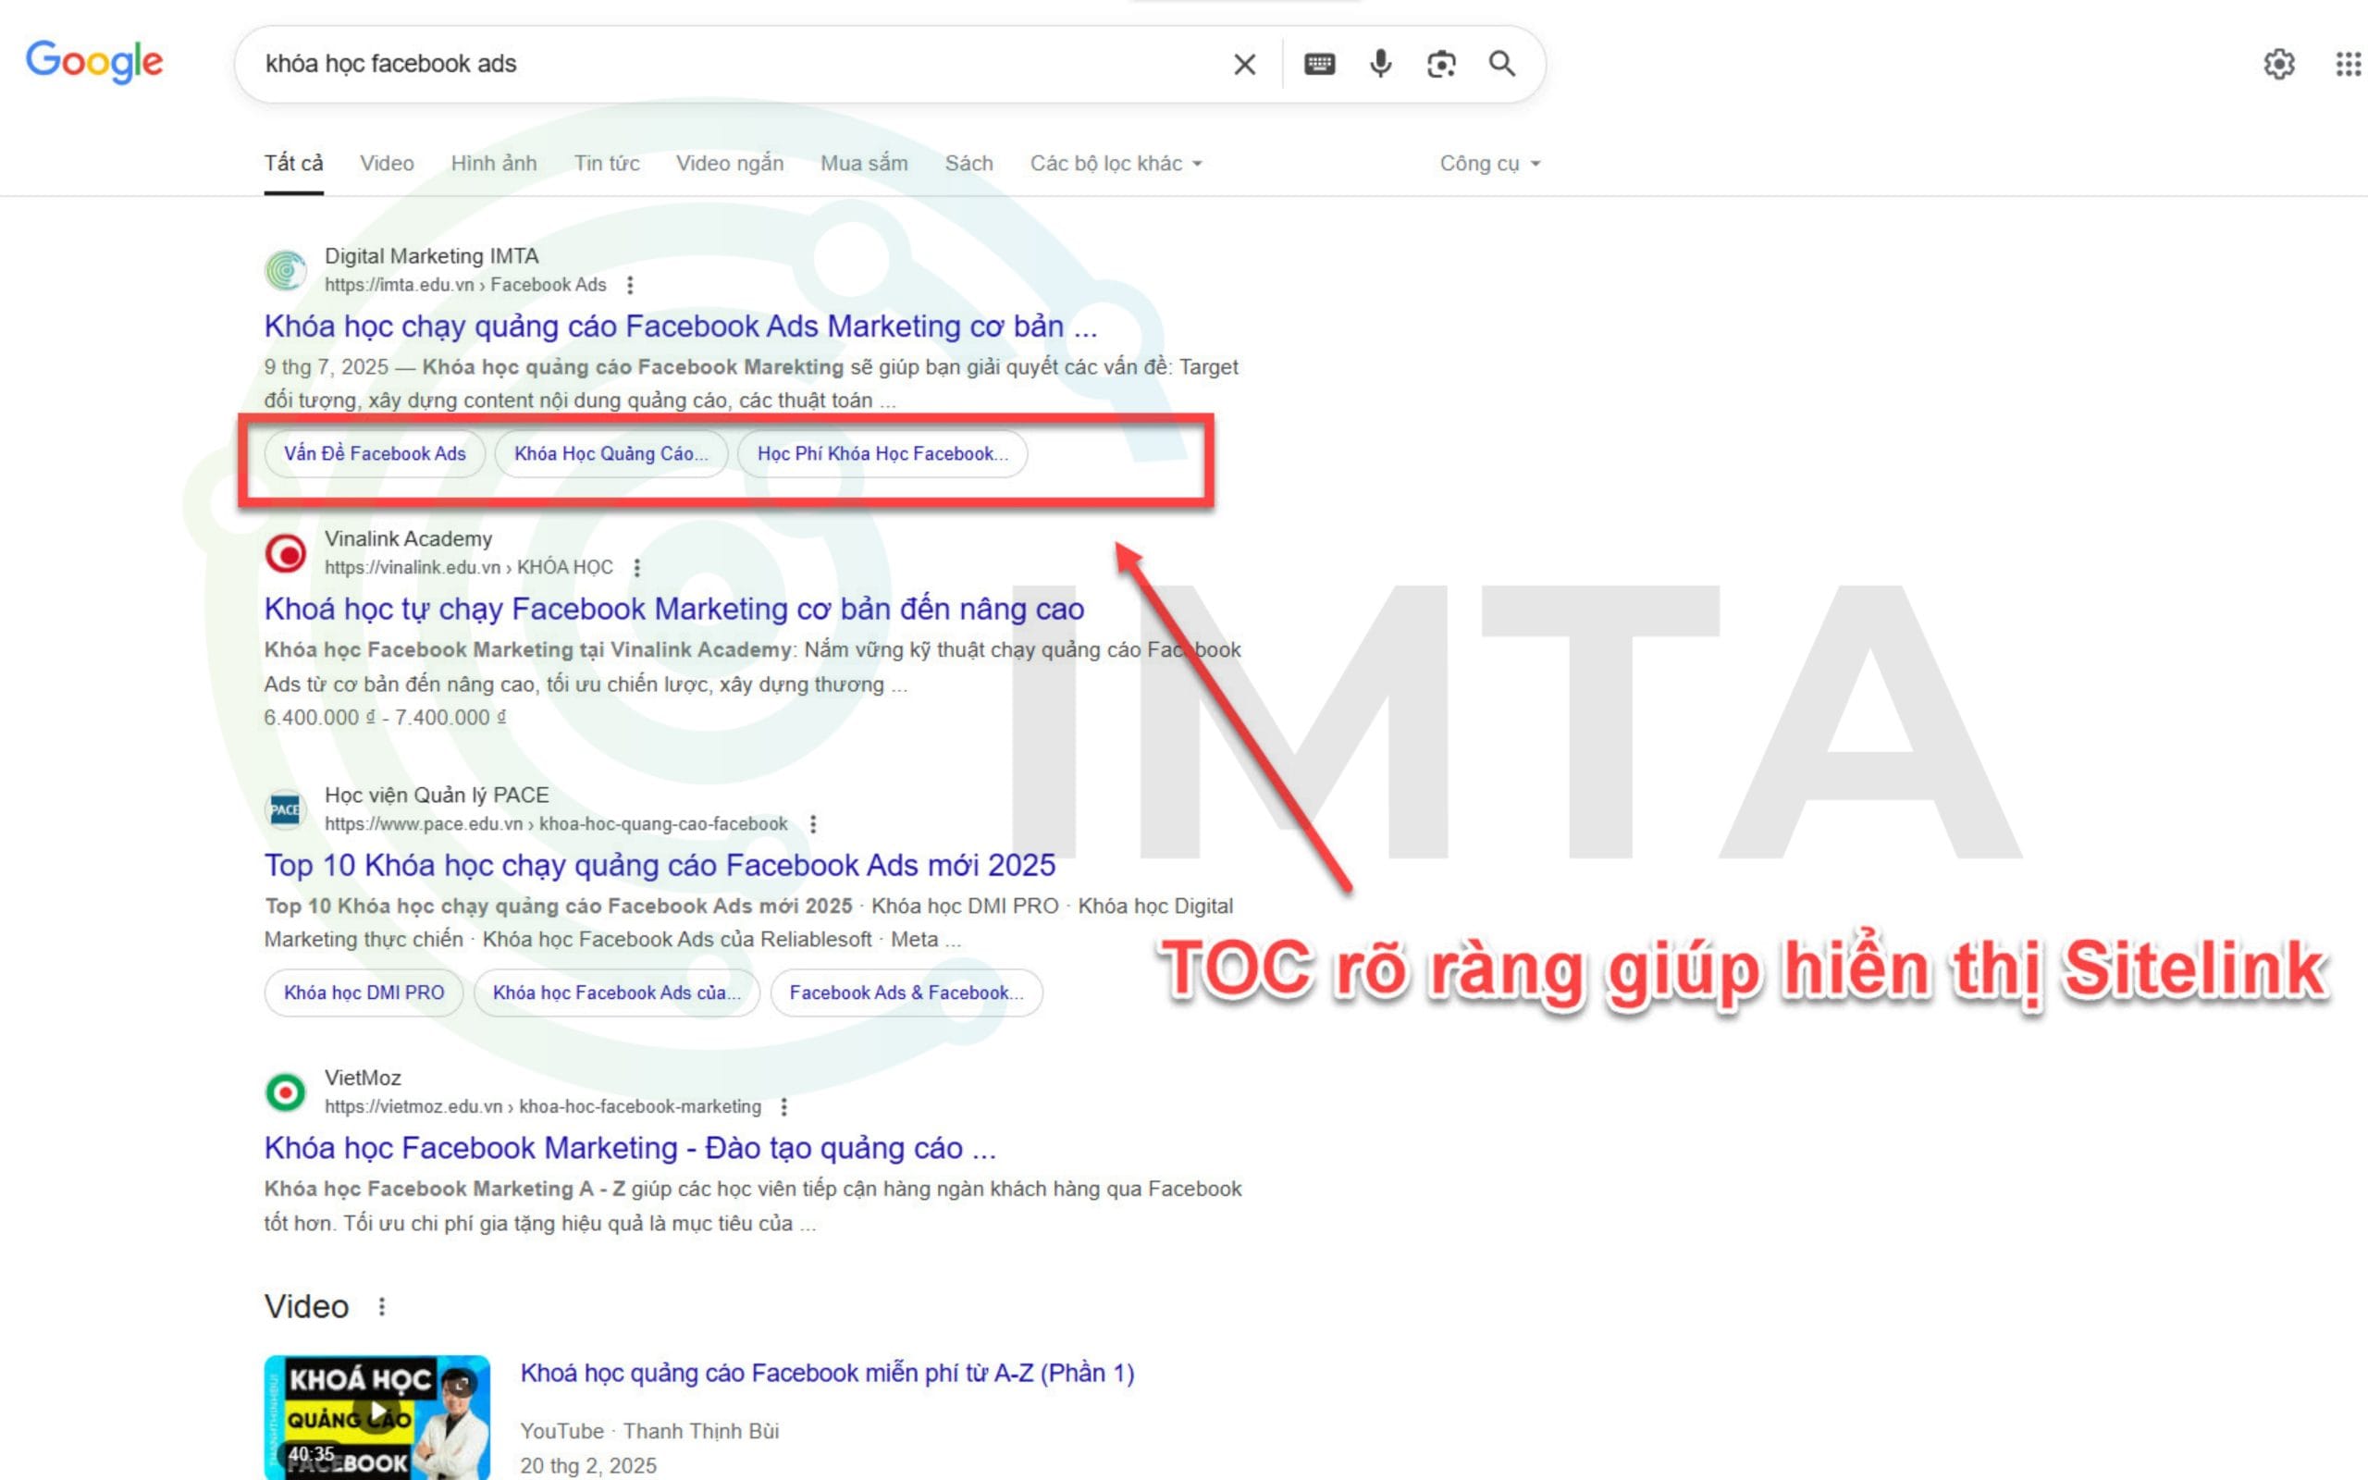Open the three-dot menu on the Vinalink result

(x=637, y=568)
